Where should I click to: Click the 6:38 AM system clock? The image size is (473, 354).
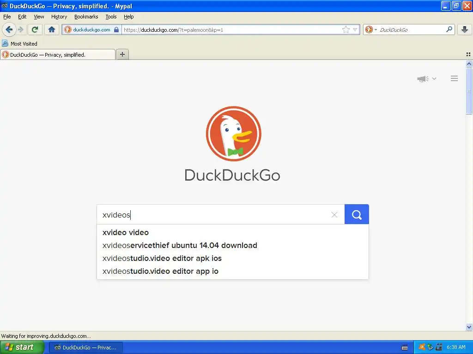[x=456, y=347]
